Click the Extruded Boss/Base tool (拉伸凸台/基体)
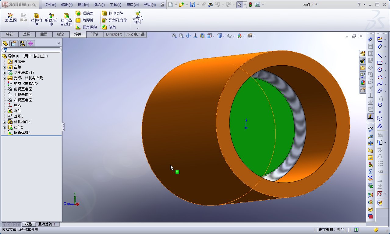The image size is (390, 234). pyautogui.click(x=66, y=19)
